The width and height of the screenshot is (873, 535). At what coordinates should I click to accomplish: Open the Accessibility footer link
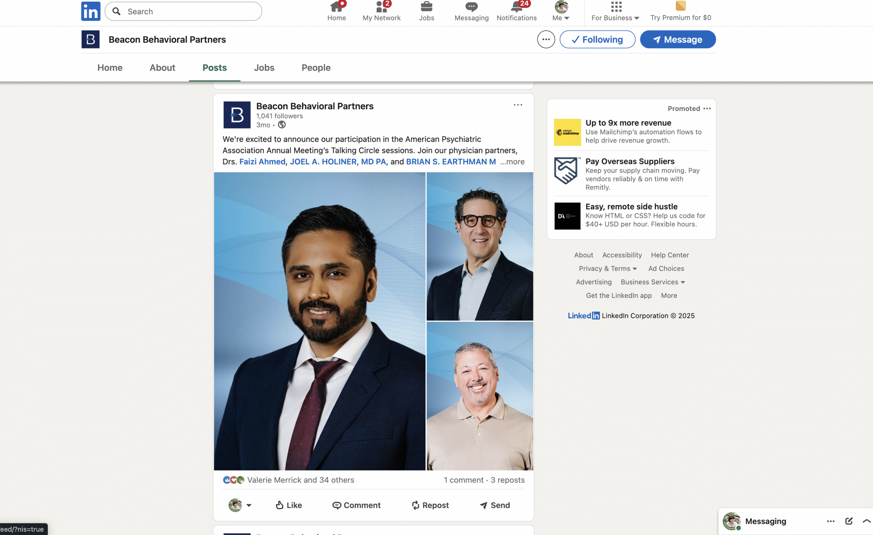(x=622, y=255)
